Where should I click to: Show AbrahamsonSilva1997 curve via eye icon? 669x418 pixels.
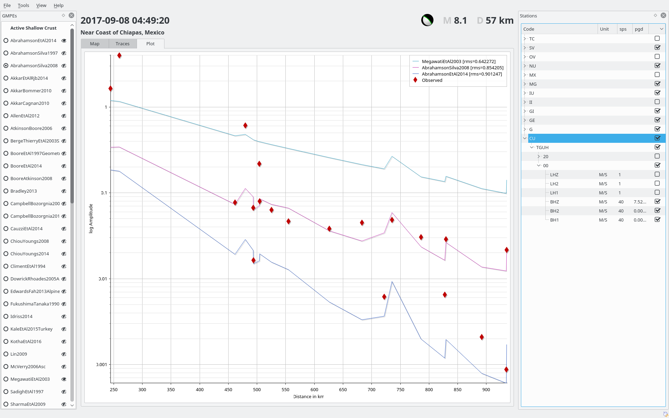point(64,53)
